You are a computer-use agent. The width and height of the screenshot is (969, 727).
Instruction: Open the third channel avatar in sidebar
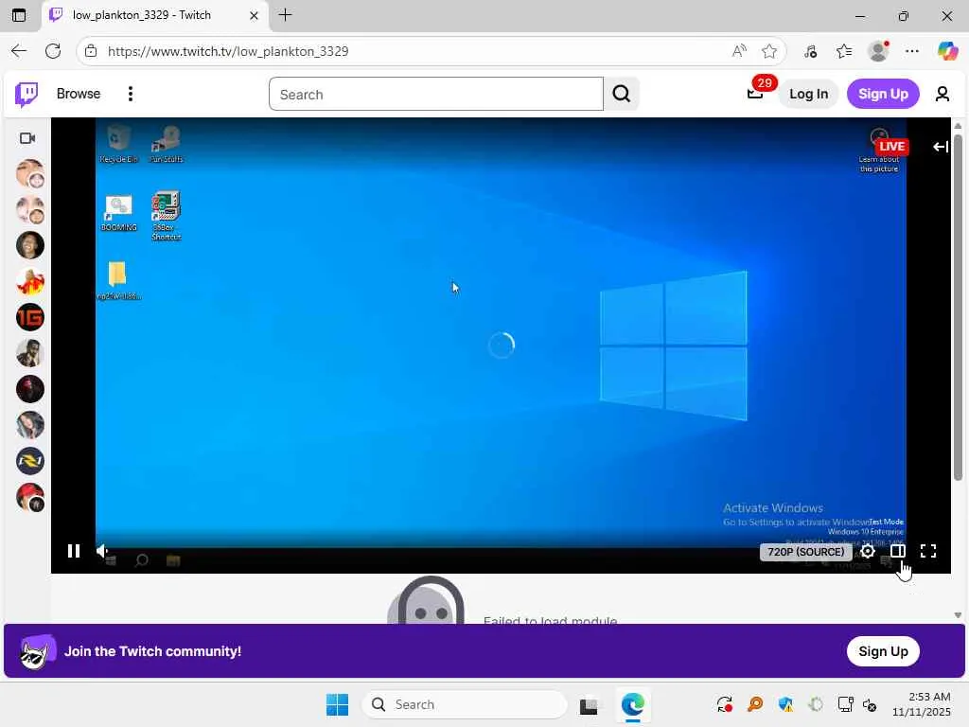tap(29, 245)
